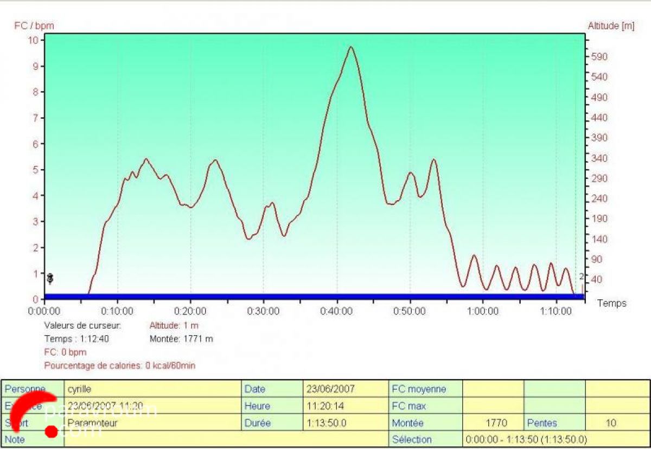
Task: Select the Personne field containing 'cyrille'
Action: 153,389
